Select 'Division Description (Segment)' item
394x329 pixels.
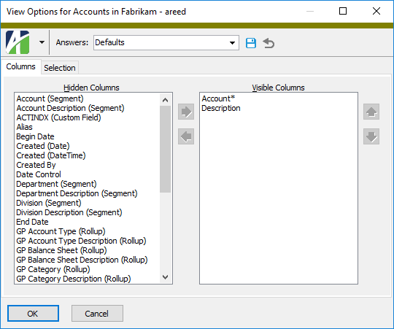click(69, 212)
